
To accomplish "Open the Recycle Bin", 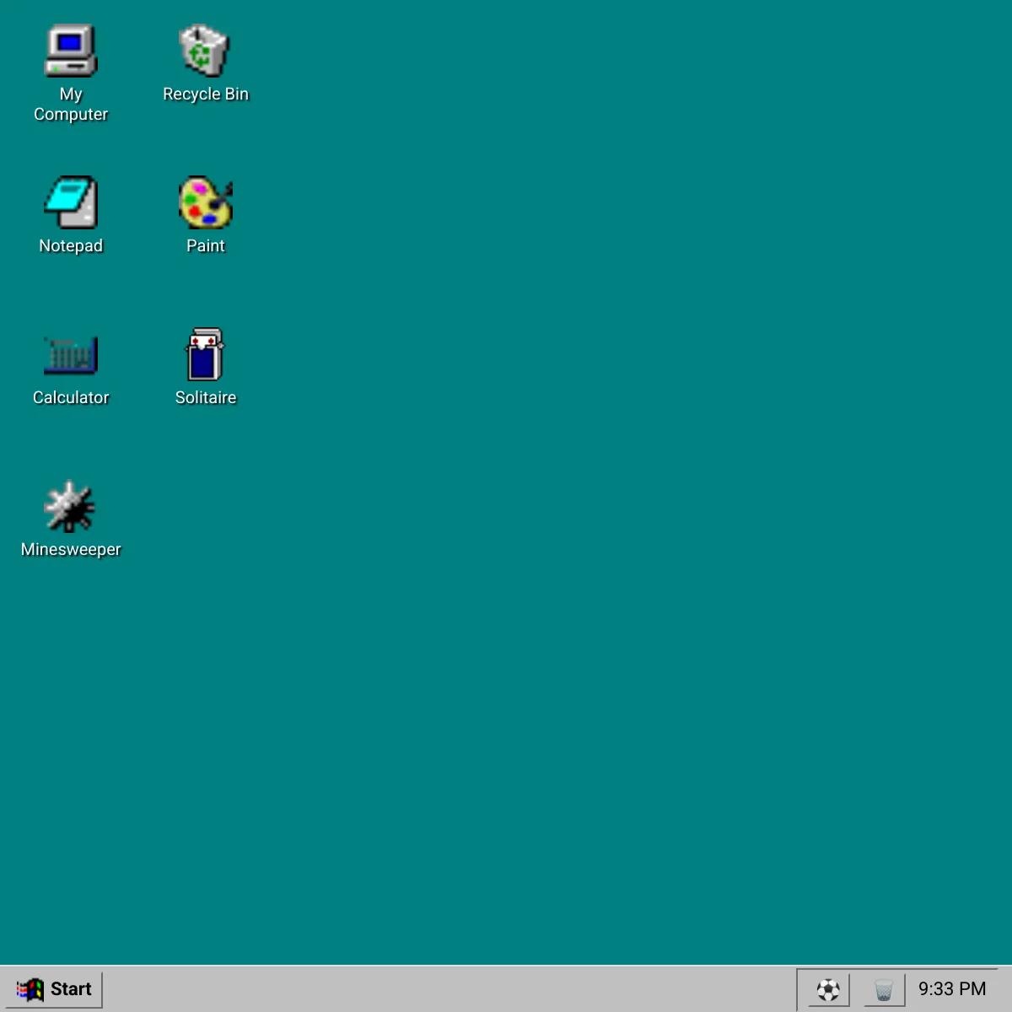I will [206, 51].
